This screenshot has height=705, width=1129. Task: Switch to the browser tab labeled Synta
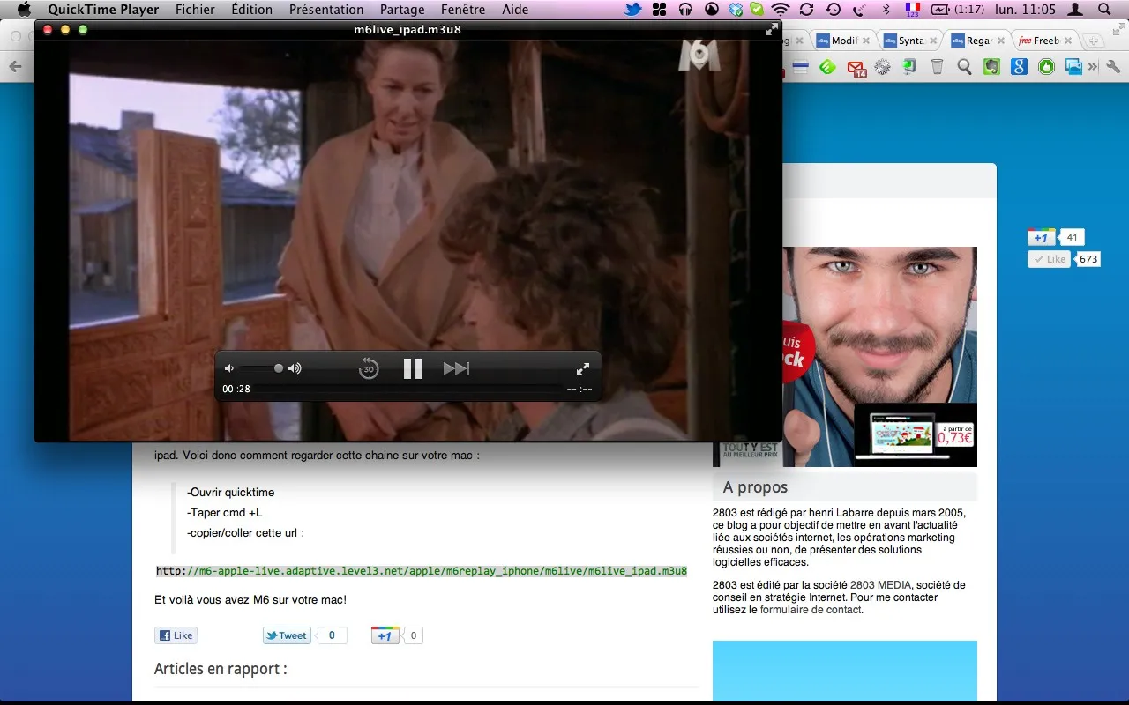click(x=908, y=41)
